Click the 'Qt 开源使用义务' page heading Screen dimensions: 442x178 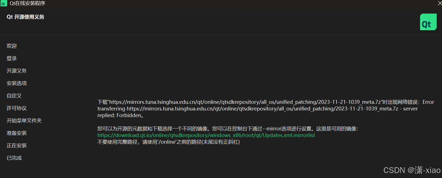click(25, 17)
